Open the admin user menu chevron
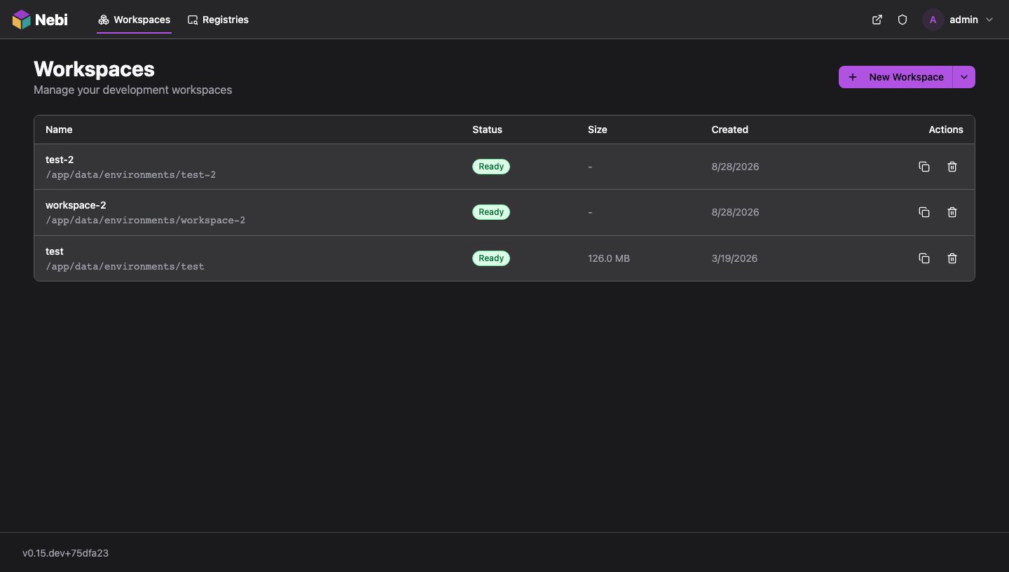The height and width of the screenshot is (572, 1009). (989, 20)
